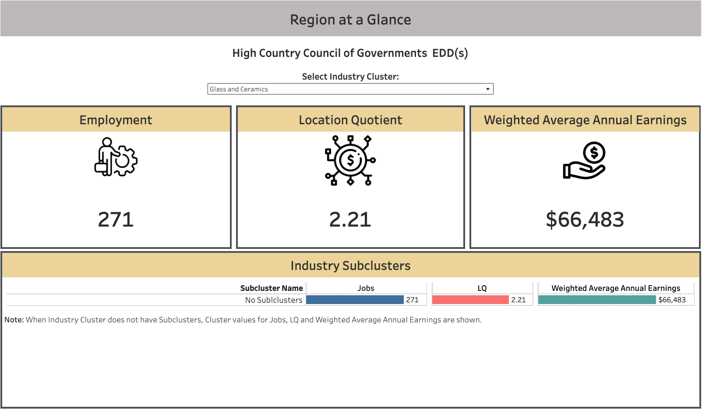Screen dimensions: 702x409
Task: Click the Weighted Average Annual Earnings column header
Action: coord(616,288)
